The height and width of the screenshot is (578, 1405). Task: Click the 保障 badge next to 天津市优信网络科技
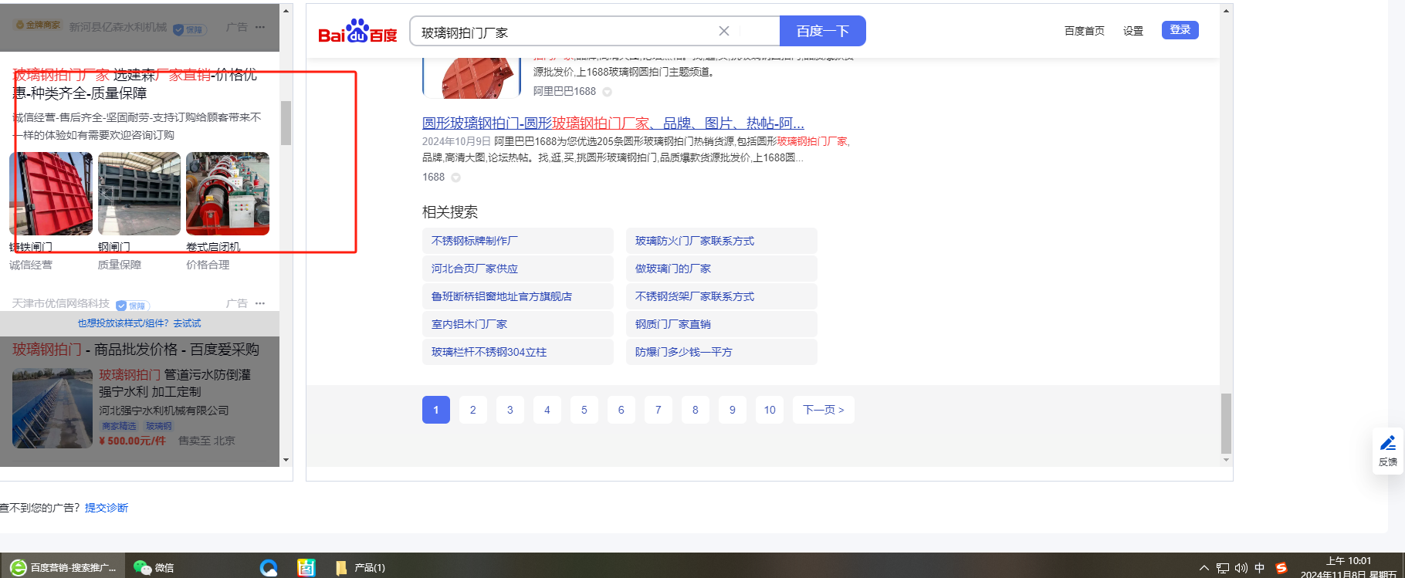pyautogui.click(x=133, y=306)
